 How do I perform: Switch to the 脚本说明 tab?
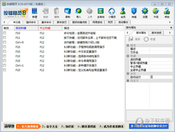[x=156, y=33]
